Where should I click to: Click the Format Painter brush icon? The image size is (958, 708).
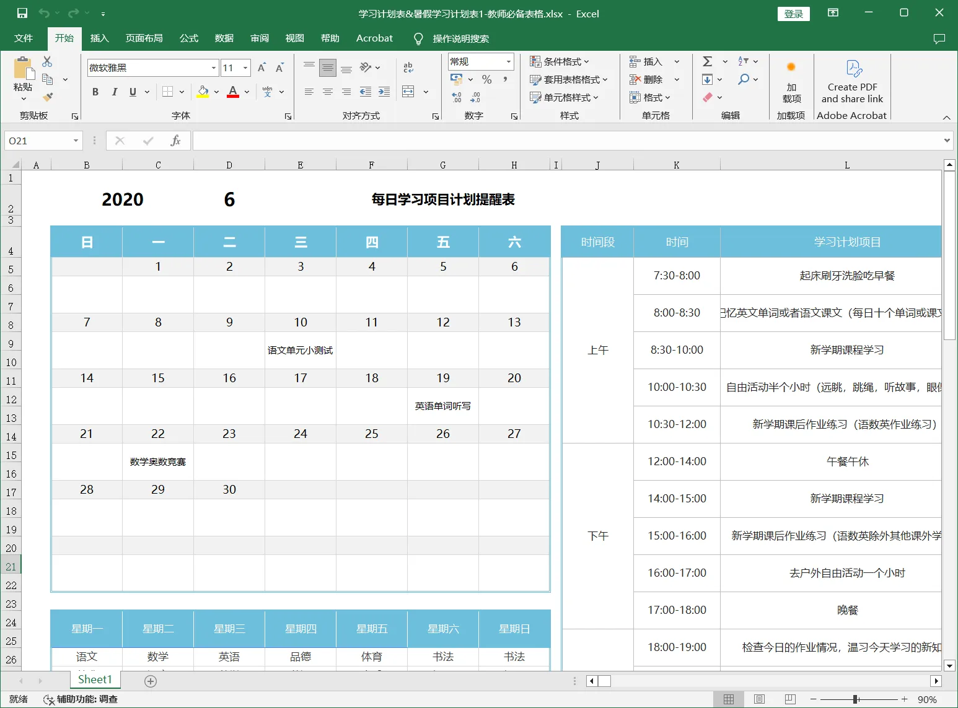[47, 97]
